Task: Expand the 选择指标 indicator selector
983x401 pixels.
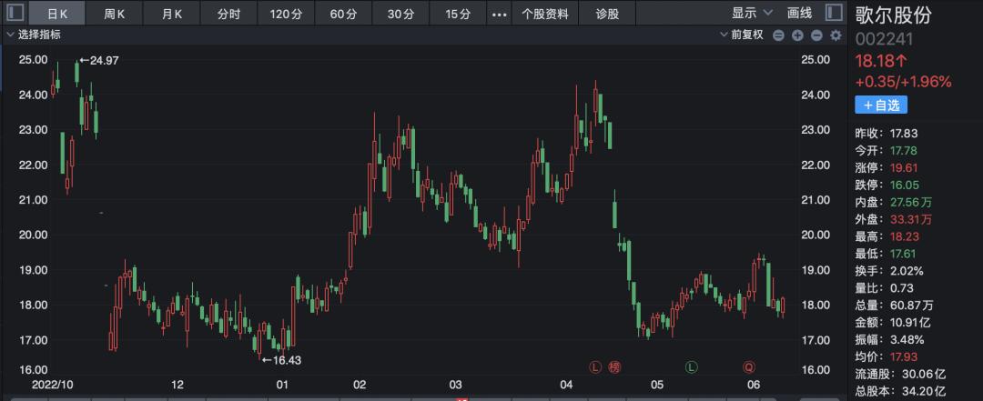Action: pos(36,35)
